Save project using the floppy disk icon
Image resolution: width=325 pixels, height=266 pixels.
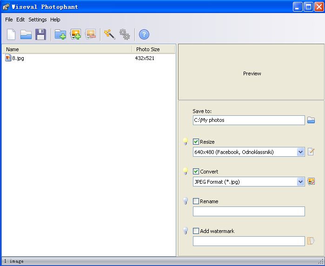(x=40, y=34)
